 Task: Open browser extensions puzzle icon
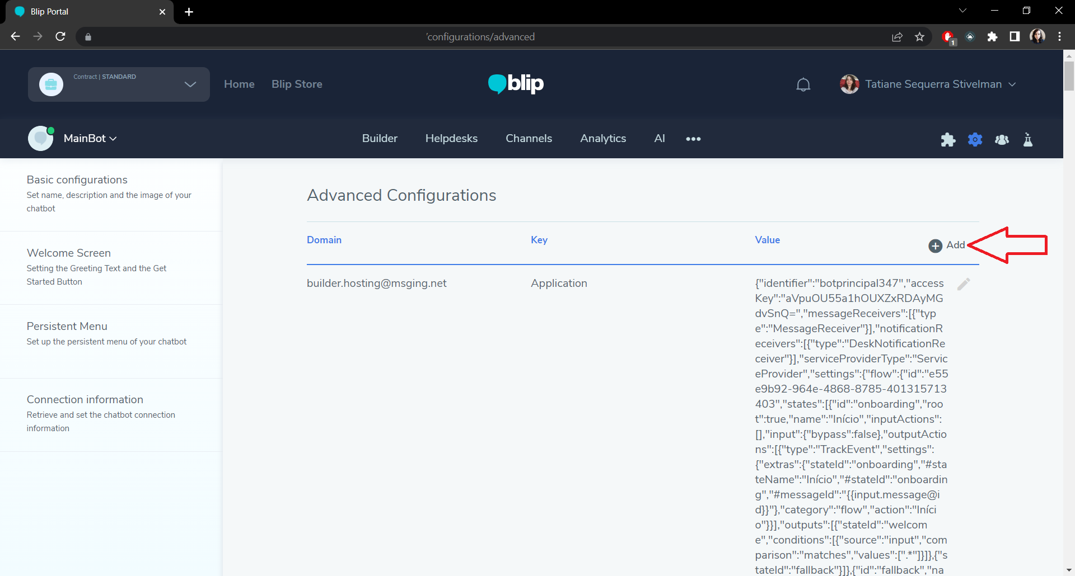pos(992,37)
